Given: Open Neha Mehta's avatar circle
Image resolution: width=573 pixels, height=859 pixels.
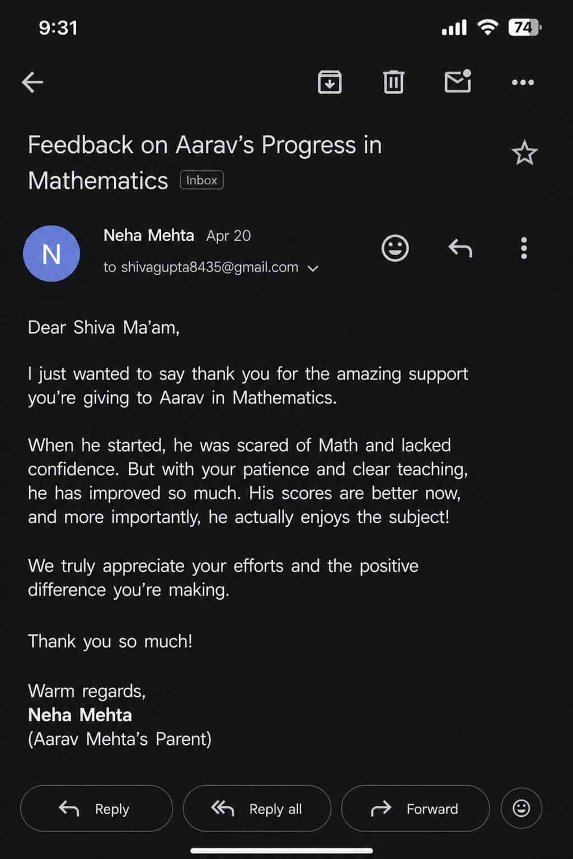Looking at the screenshot, I should click(x=51, y=254).
